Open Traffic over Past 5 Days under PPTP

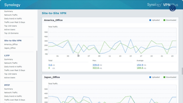[15, 100]
